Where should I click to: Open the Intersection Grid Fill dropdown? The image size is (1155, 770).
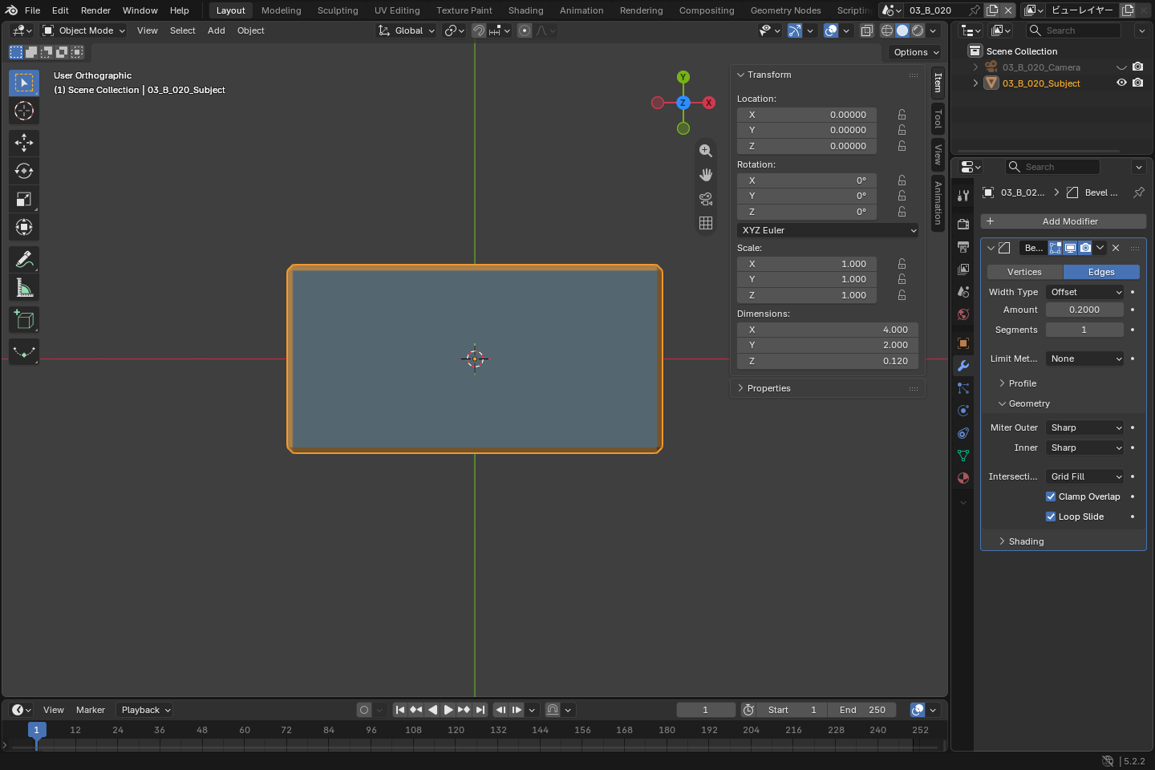point(1085,476)
